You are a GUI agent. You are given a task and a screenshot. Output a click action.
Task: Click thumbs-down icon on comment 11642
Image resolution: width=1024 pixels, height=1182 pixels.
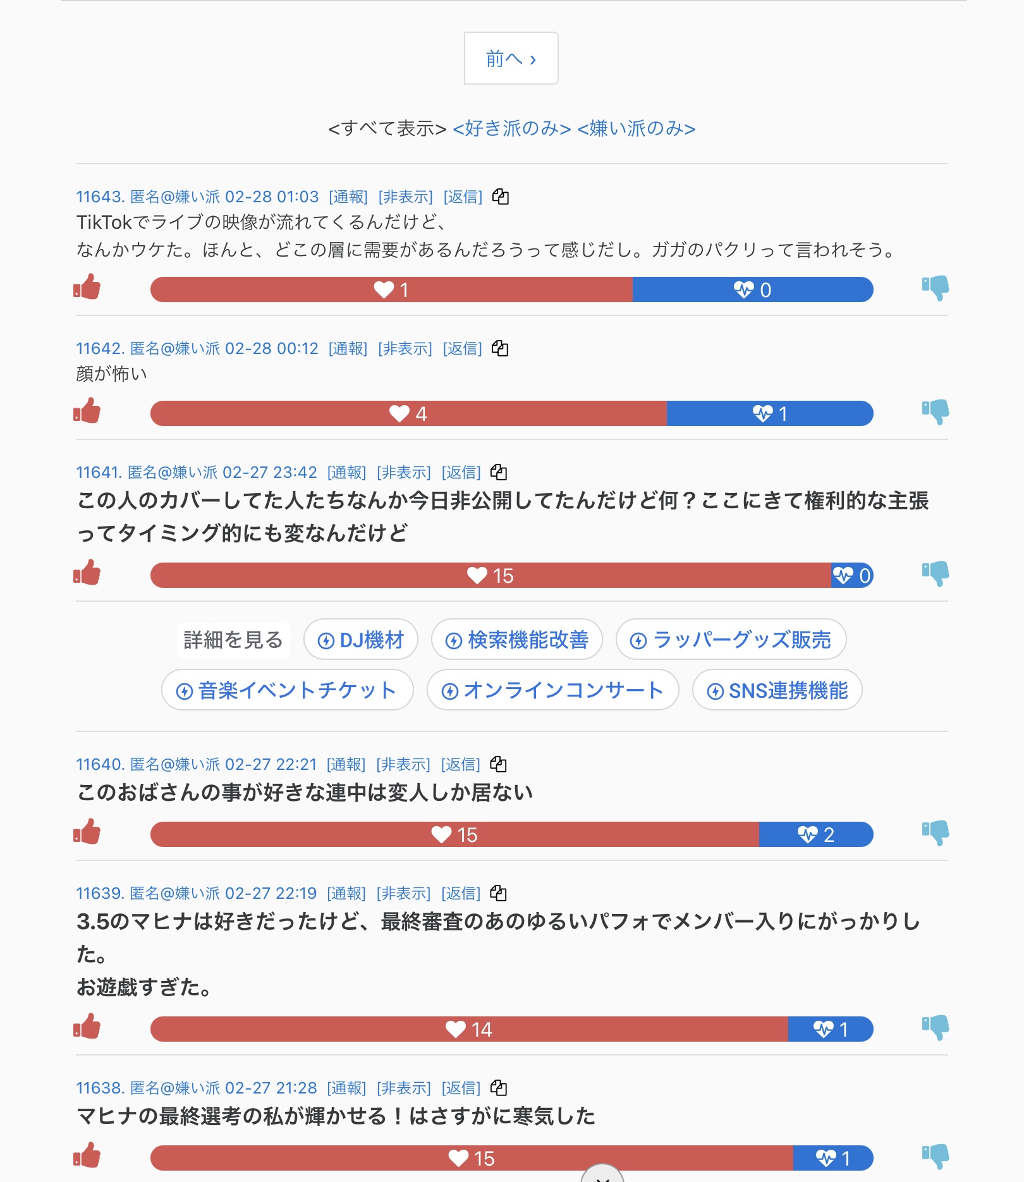pos(936,411)
